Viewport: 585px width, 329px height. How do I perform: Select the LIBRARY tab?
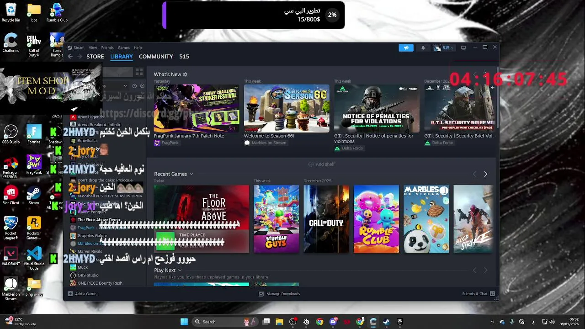pyautogui.click(x=122, y=56)
